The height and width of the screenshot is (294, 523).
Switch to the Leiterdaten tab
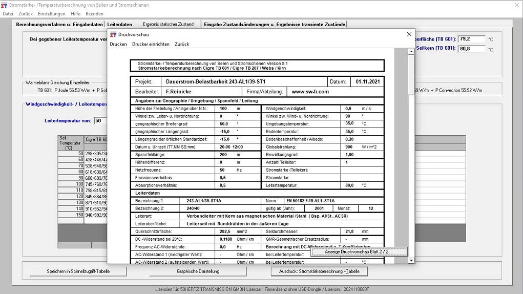119,24
